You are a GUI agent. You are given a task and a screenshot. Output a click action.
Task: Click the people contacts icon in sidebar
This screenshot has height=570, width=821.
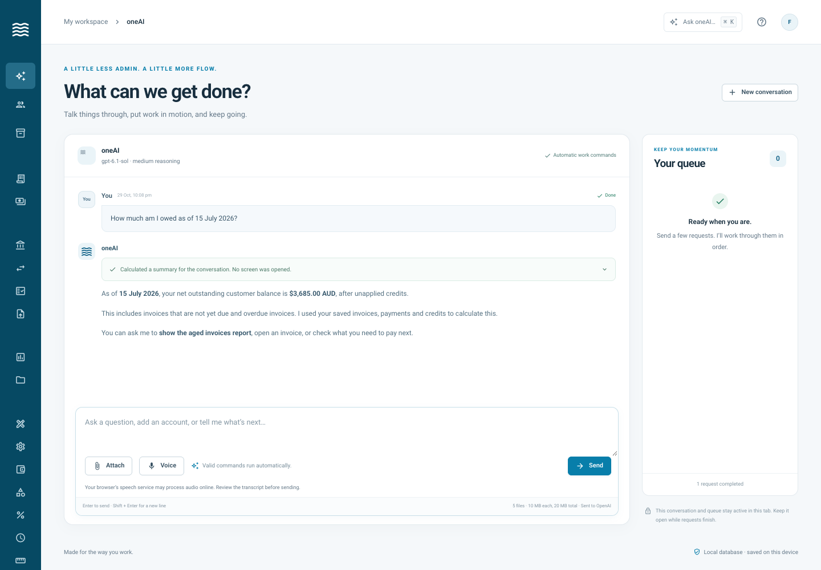click(x=21, y=104)
